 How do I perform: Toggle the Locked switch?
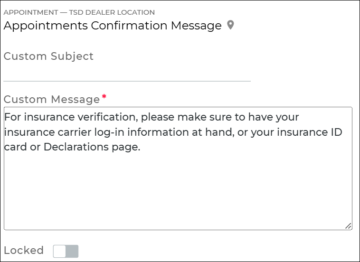66,251
